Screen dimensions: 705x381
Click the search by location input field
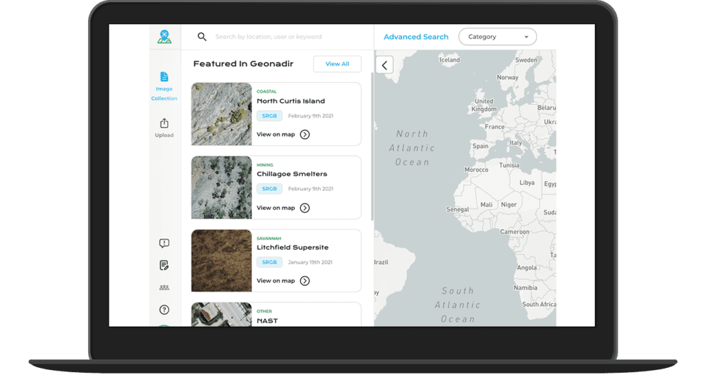(x=269, y=37)
